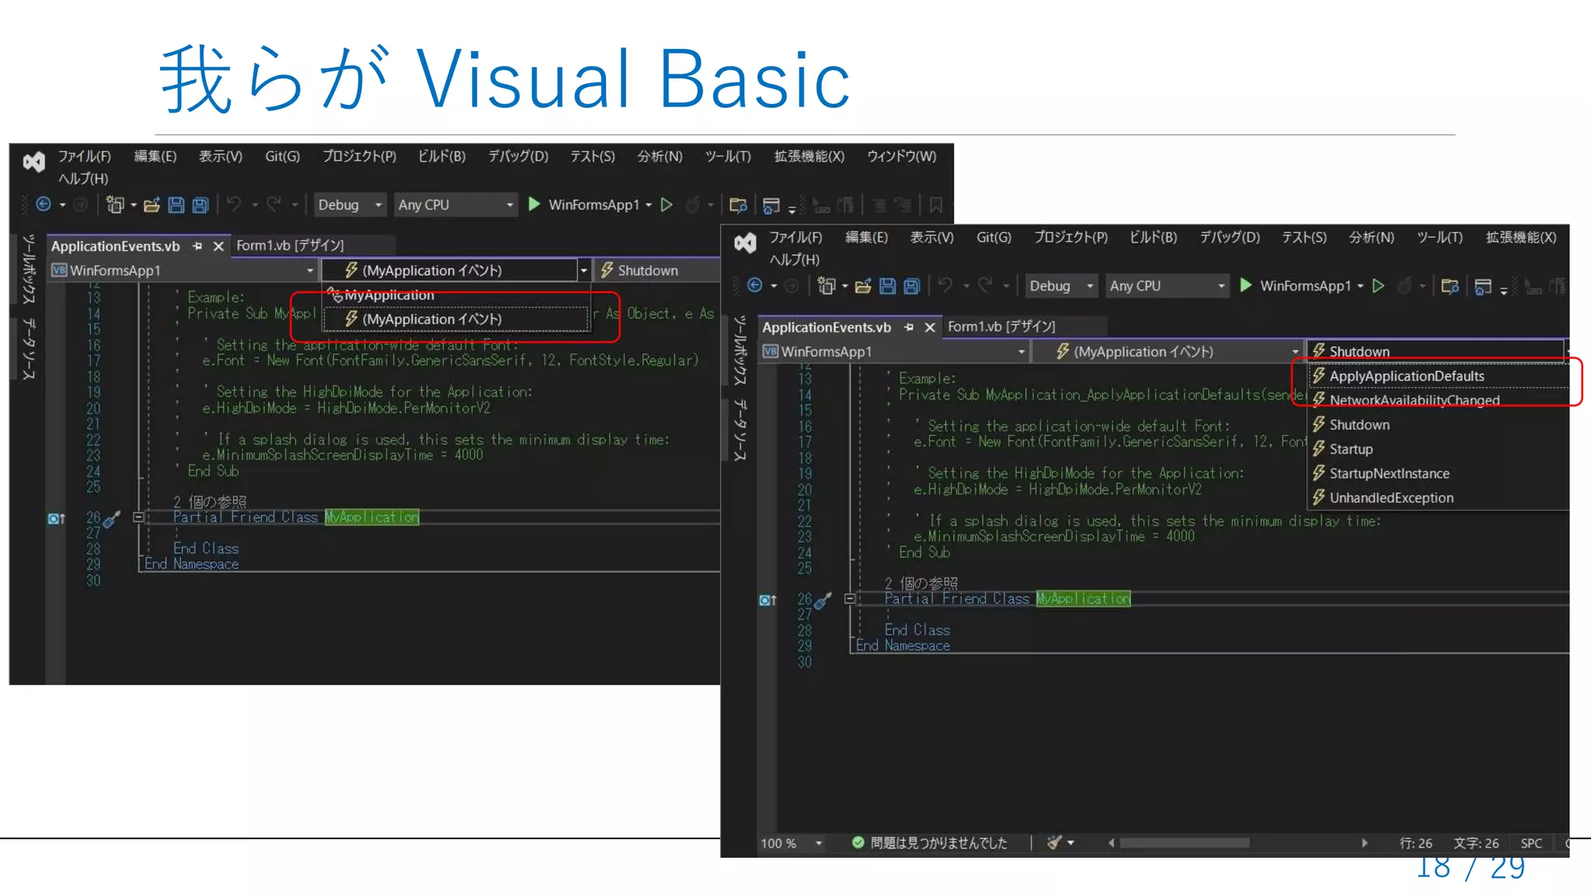Click start without debugging icon left window
Screen dimensions: 1591x895
point(667,204)
